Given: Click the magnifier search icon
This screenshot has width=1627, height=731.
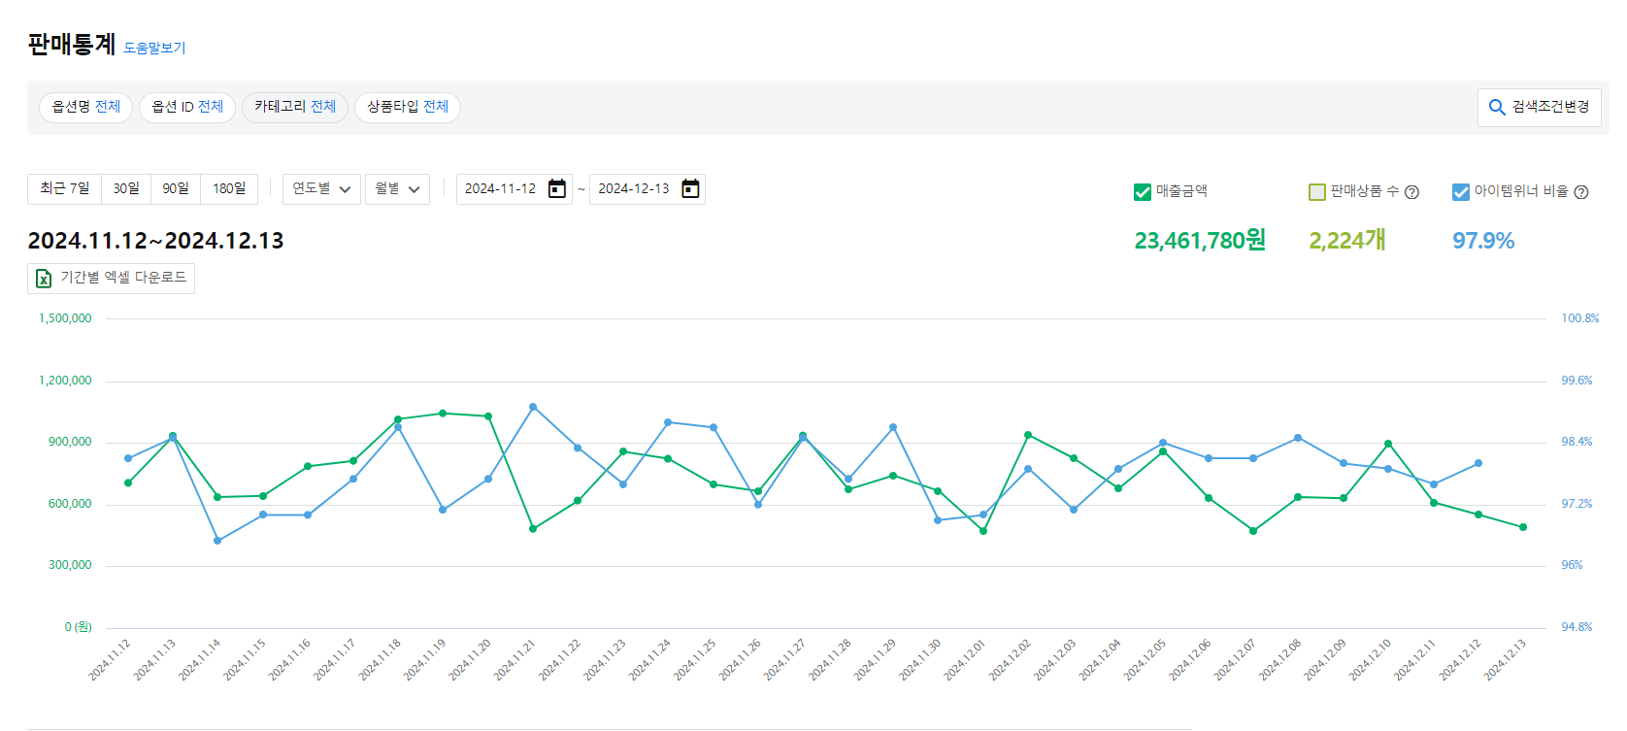Looking at the screenshot, I should [1497, 107].
